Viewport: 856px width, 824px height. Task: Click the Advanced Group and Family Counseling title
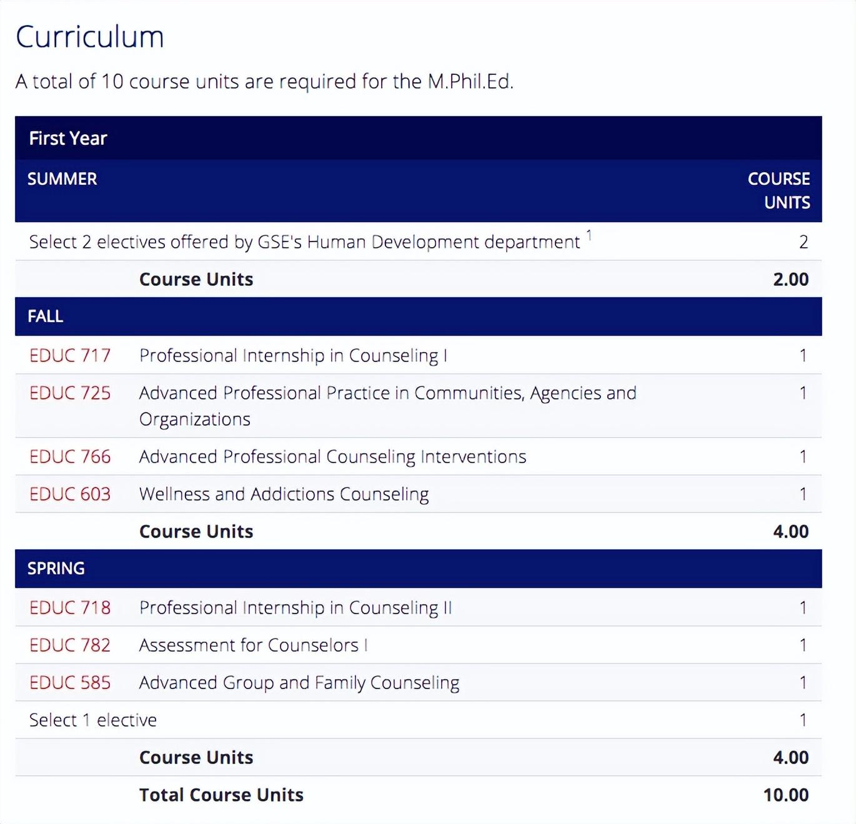click(299, 683)
